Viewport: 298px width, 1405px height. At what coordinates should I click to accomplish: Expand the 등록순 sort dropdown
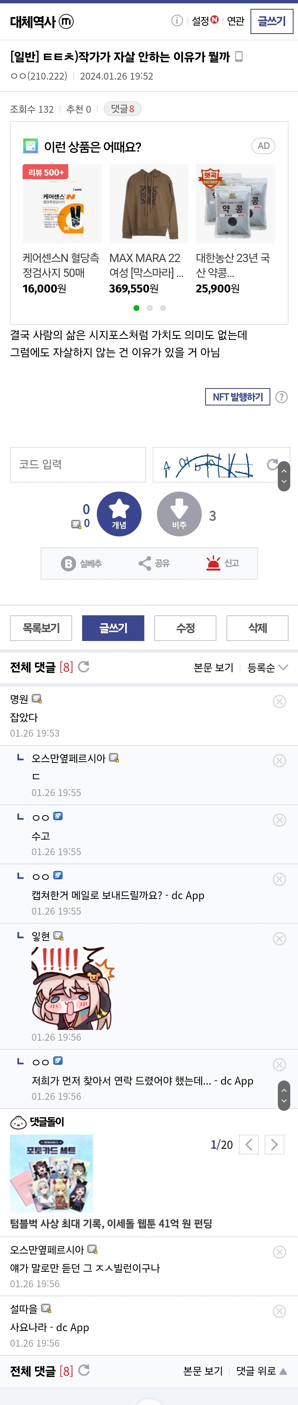pyautogui.click(x=268, y=668)
